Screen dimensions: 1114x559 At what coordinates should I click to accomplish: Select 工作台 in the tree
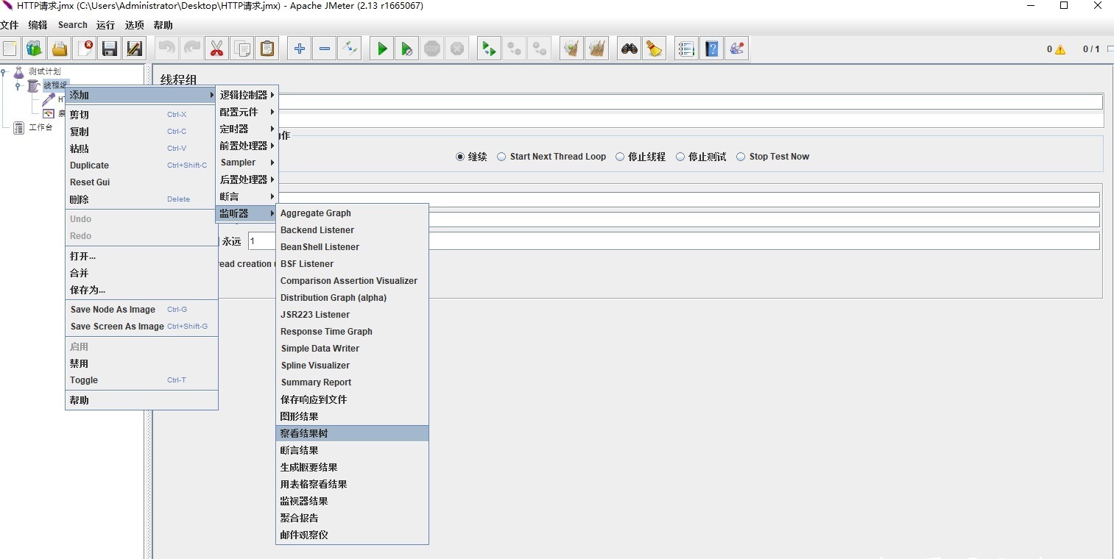coord(40,127)
